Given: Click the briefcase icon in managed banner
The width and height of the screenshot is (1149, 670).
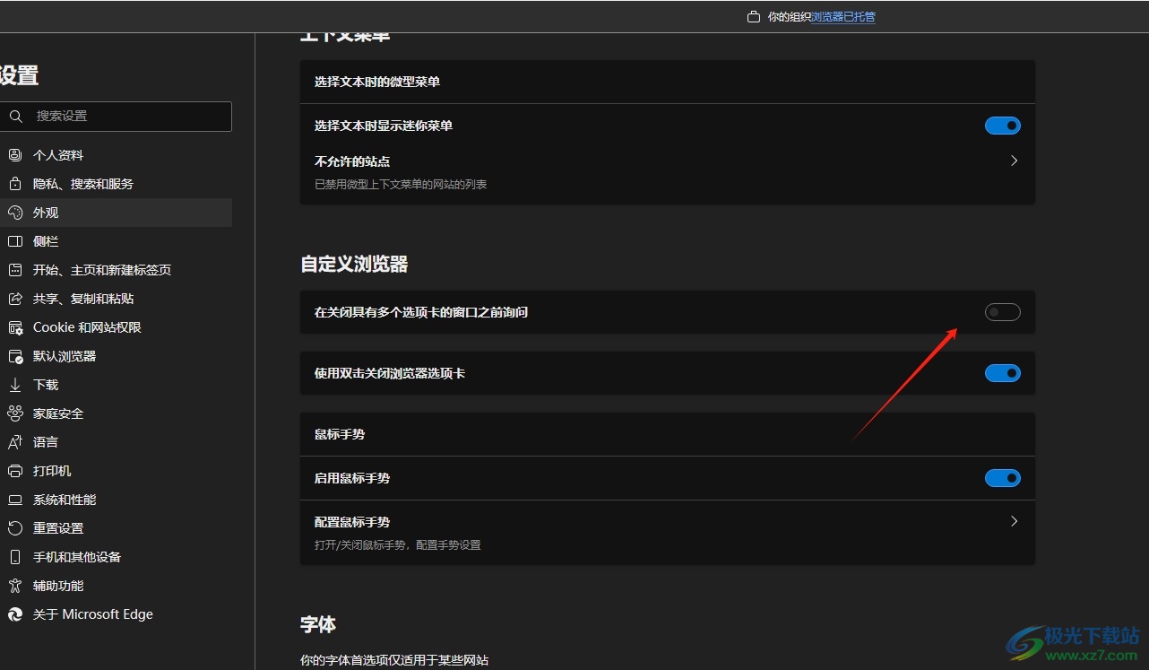Looking at the screenshot, I should [x=754, y=17].
